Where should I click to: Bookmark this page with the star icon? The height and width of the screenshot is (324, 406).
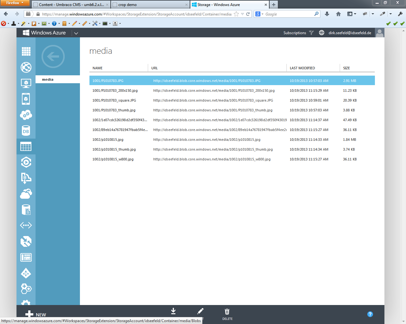click(236, 14)
